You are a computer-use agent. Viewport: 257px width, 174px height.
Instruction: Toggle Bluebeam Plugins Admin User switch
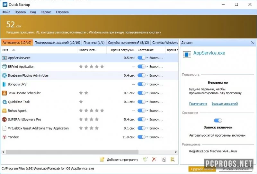(141, 75)
